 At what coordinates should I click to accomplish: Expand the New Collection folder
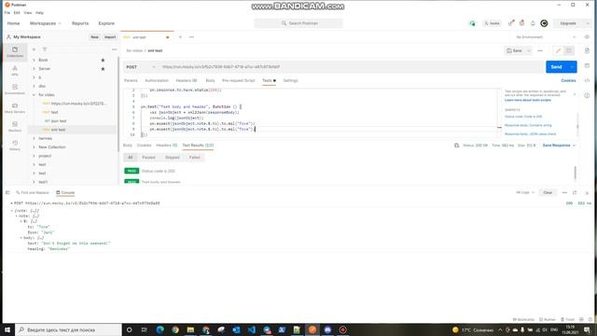tap(34, 147)
